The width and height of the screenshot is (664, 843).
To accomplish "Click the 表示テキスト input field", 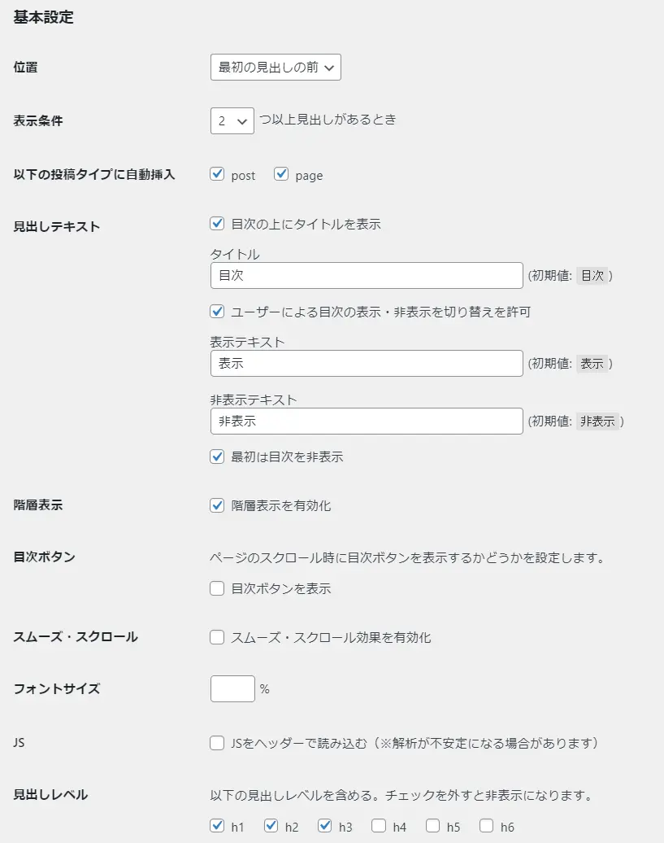I will pos(366,364).
